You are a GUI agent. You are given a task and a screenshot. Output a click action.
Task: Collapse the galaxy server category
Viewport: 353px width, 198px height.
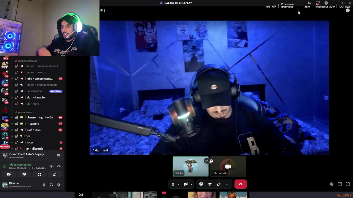[x=25, y=112]
